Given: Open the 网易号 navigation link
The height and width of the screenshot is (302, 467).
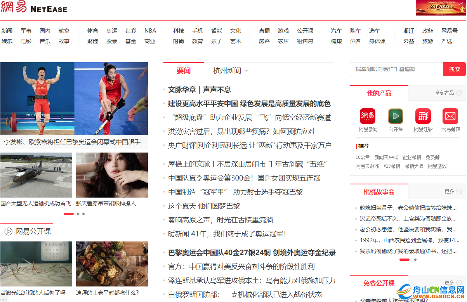Looking at the screenshot, I should pos(450,31).
